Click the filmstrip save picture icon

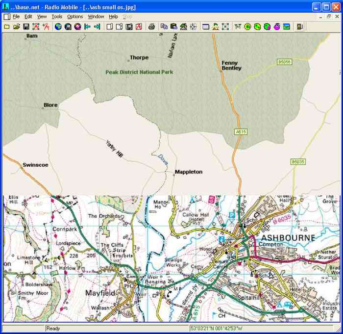[x=129, y=26]
